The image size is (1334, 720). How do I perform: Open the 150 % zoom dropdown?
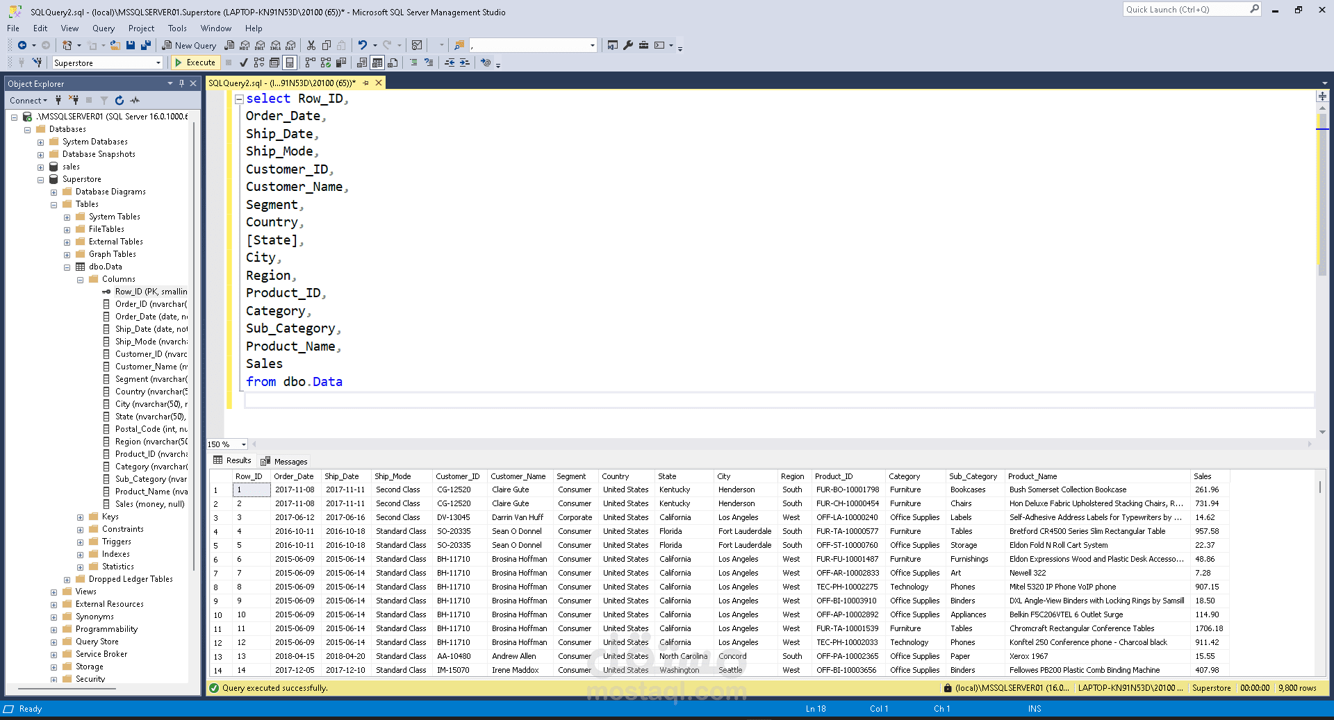243,444
